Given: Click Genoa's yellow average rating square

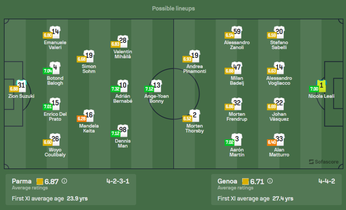Looking at the screenshot, I should (x=246, y=181).
